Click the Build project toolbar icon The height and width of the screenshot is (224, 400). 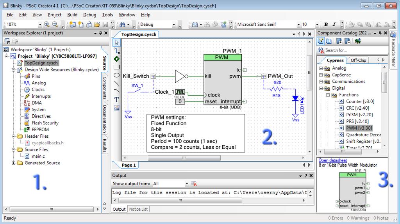tap(195, 25)
